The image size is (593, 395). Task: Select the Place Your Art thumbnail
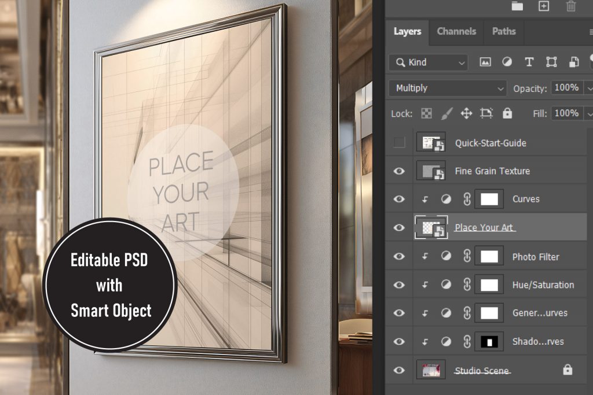431,227
